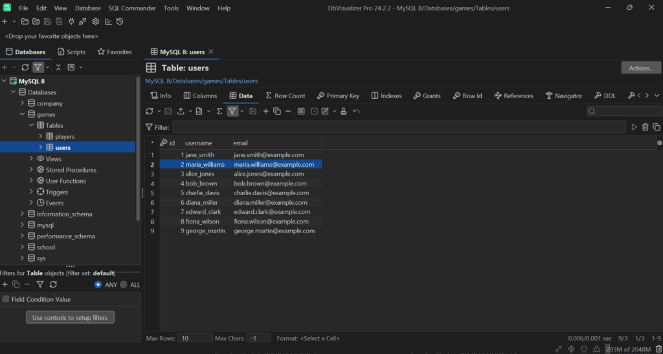Screen dimensions: 663x354
Task: Click the MySQL 8/Databases/games/Tables/users path link
Action: (202, 81)
